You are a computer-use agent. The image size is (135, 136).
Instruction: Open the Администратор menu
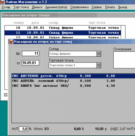(x=56, y=7)
